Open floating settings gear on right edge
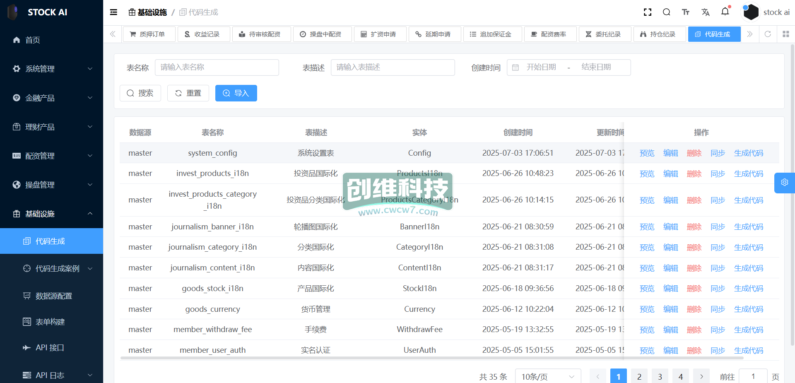The image size is (795, 383). tap(784, 183)
